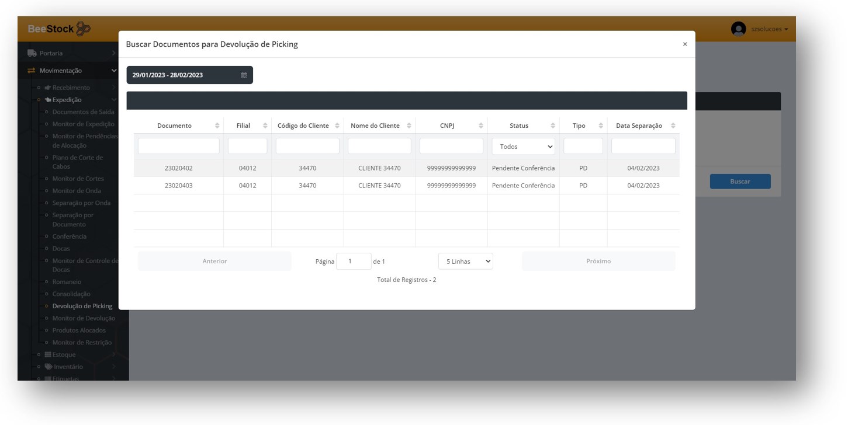Open Devolução de Picking menu item
The image size is (848, 425).
point(82,306)
